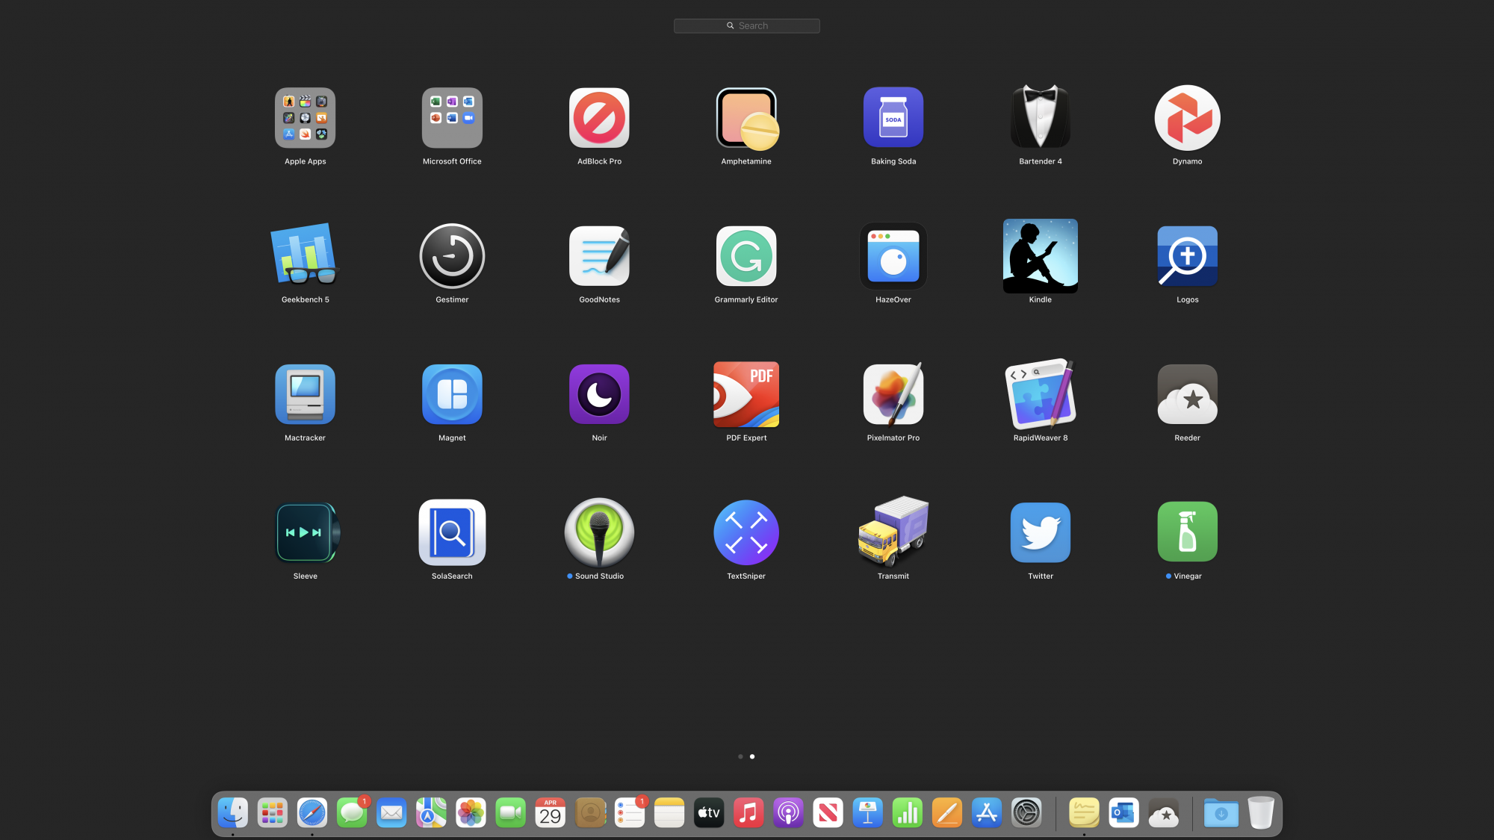Open System Preferences in the Dock
The width and height of the screenshot is (1494, 840).
pos(1026,813)
